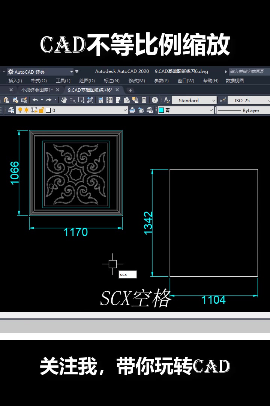Select the Pan hand tool
Screen dimensions: 270x406
point(64,100)
